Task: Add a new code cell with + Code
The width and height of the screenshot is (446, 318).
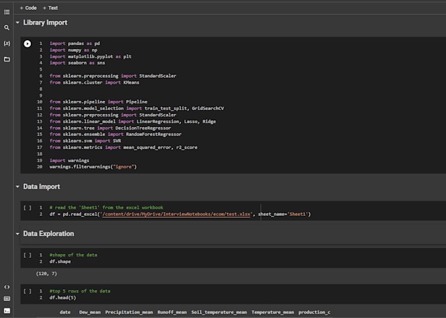Action: click(28, 8)
